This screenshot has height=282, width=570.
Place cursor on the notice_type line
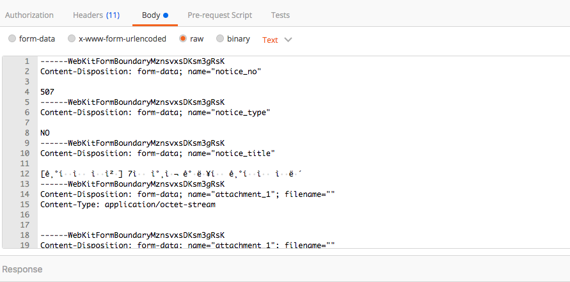click(x=155, y=113)
